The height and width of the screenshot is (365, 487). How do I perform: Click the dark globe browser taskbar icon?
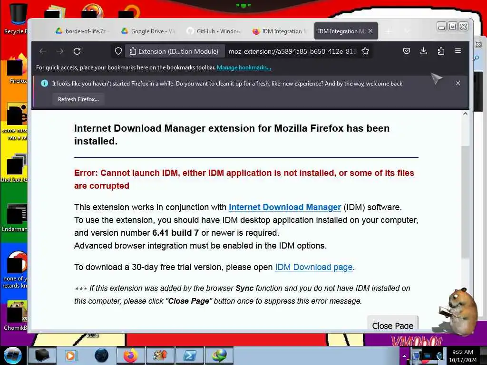pos(101,355)
